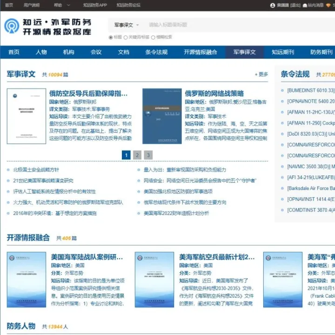Go to carousel page 2

pyautogui.click(x=137, y=155)
